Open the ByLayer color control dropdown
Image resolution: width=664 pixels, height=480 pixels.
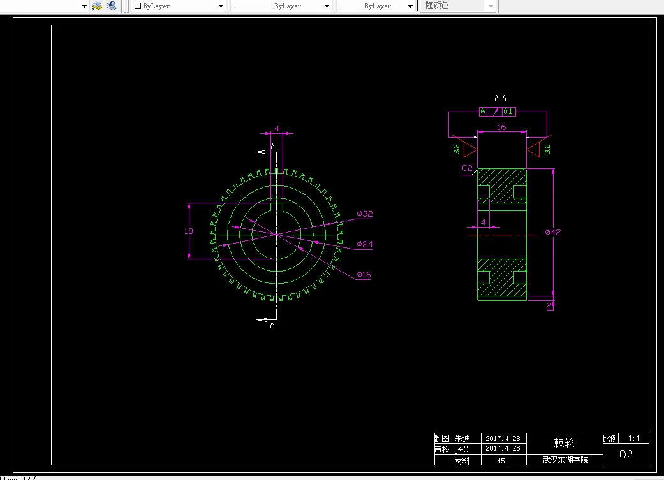pyautogui.click(x=221, y=6)
